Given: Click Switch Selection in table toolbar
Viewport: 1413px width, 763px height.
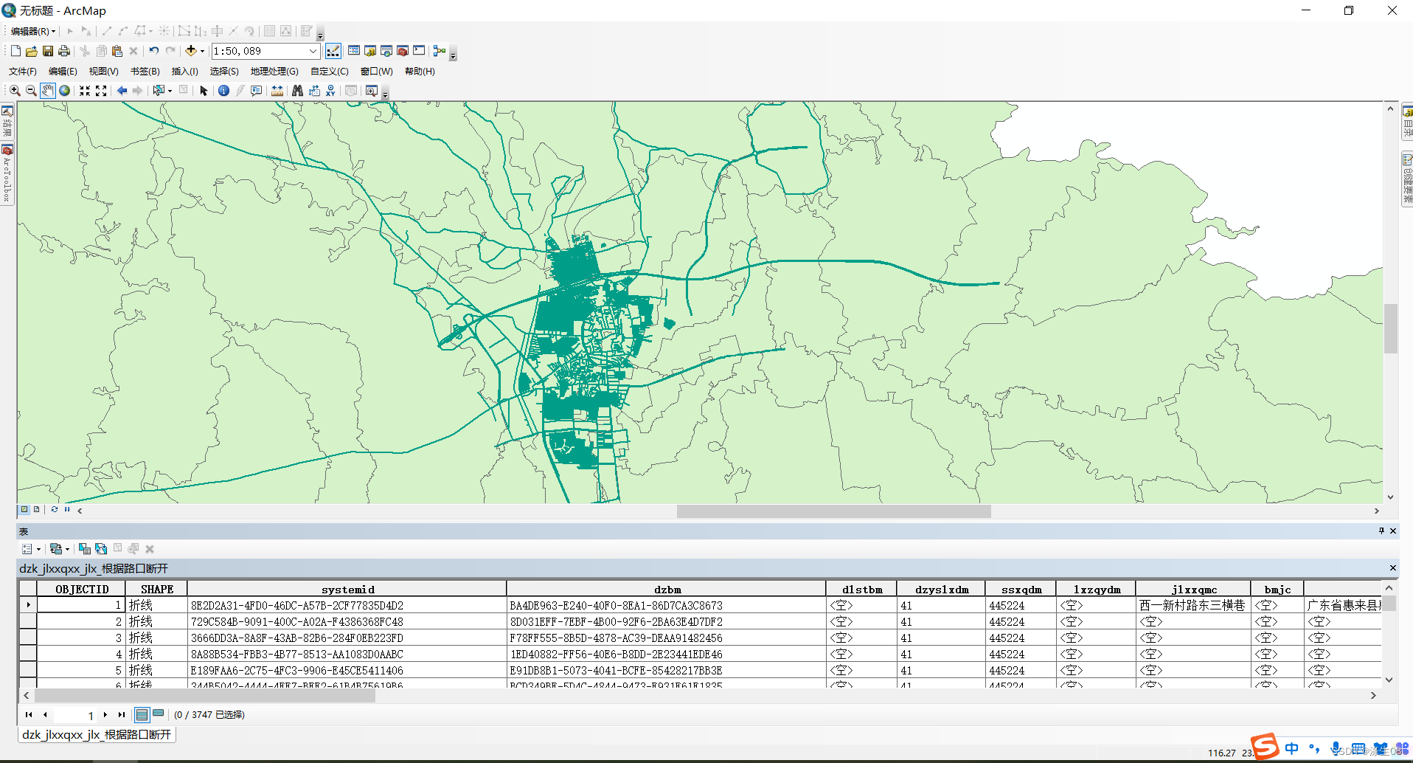Looking at the screenshot, I should [x=101, y=549].
